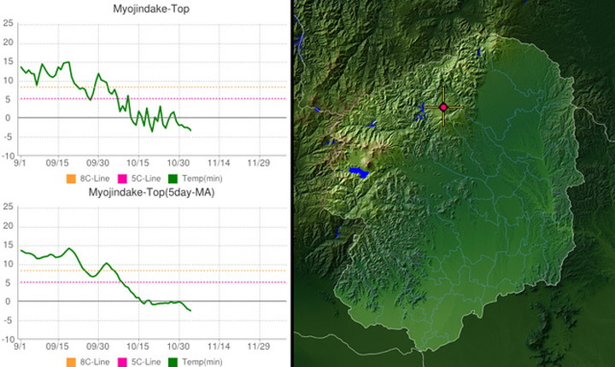The image size is (615, 367).
Task: Toggle Temp(min) legend in top chart
Action: tap(196, 178)
